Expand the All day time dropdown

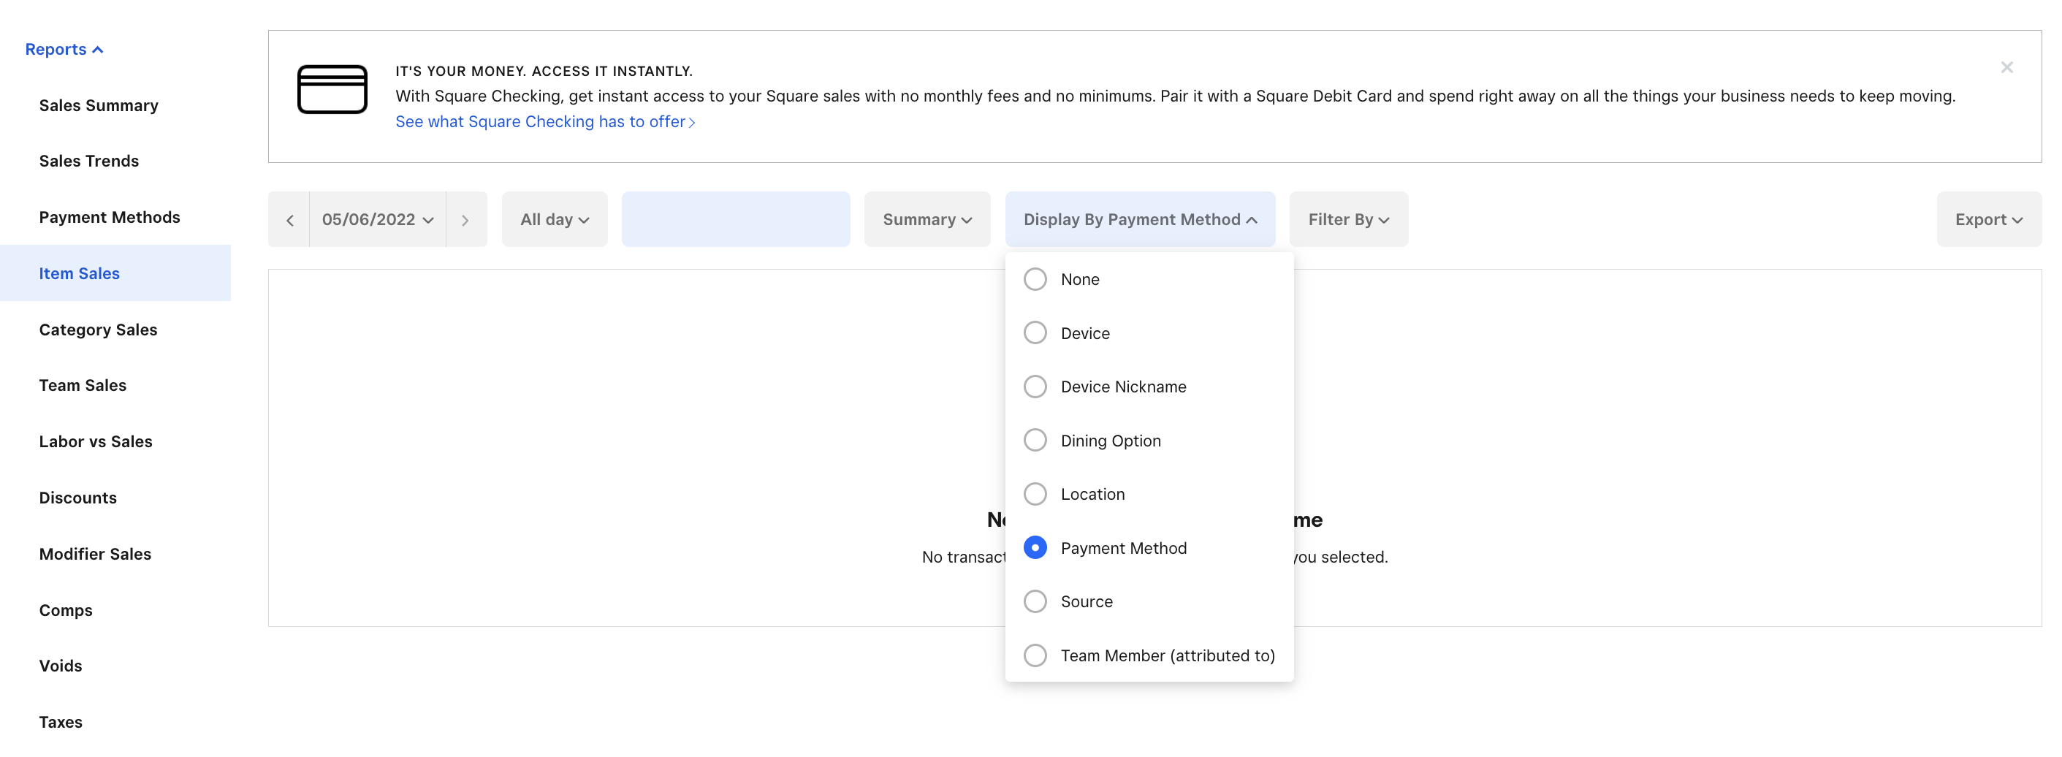coord(554,220)
